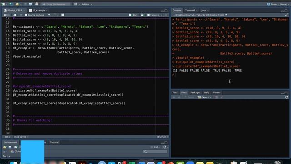Open the Export dropdown in Plots pane

tap(205, 97)
